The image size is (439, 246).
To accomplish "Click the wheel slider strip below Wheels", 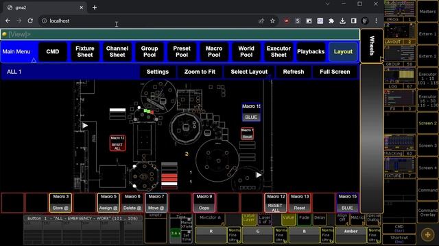I will pos(372,138).
